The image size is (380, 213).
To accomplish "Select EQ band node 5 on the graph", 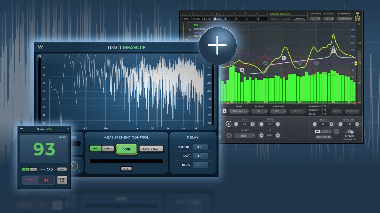I will (x=283, y=58).
